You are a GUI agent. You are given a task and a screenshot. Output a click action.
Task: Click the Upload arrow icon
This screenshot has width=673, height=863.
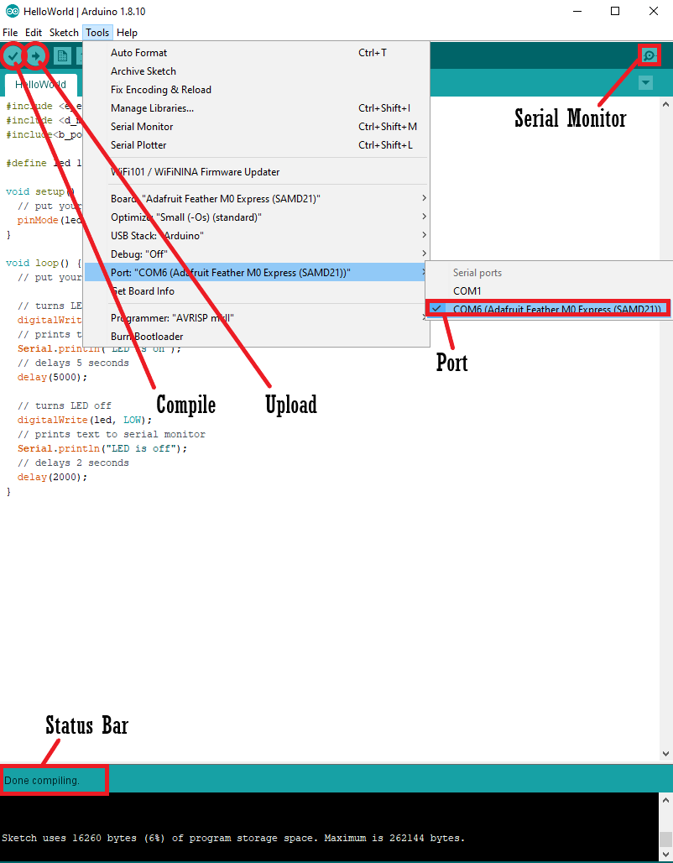[36, 56]
